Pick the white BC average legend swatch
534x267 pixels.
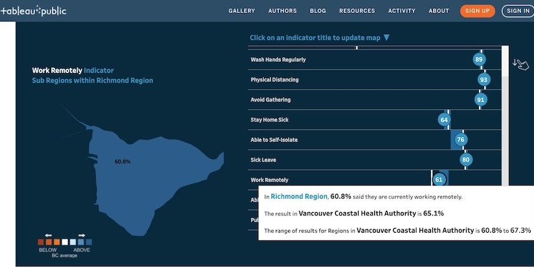[65, 242]
